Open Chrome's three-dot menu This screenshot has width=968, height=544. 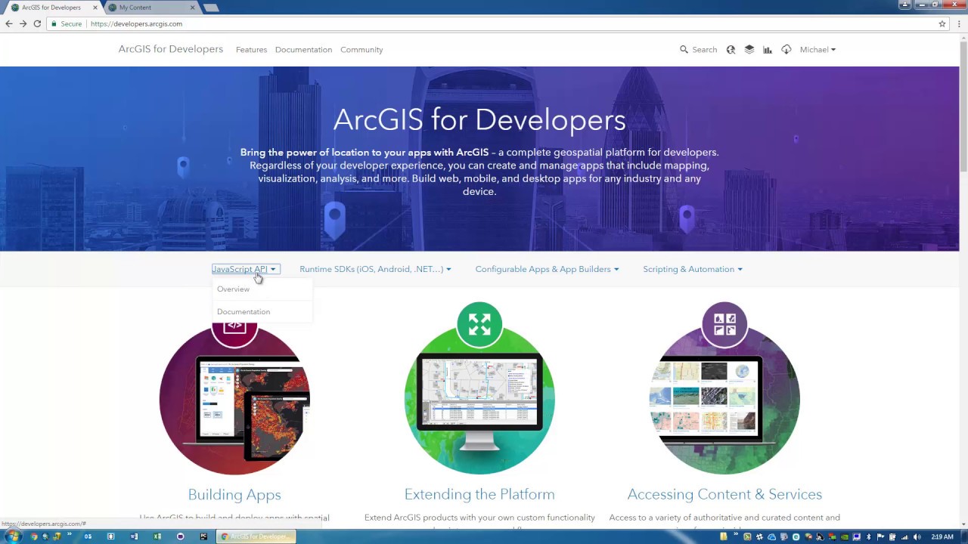click(958, 23)
